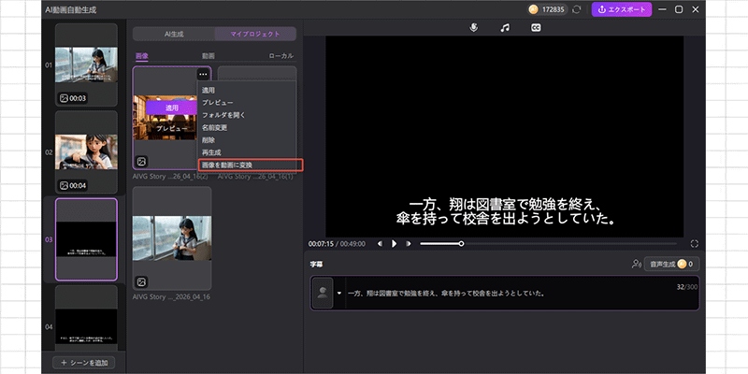
Task: Open the music note icon
Action: tap(505, 28)
